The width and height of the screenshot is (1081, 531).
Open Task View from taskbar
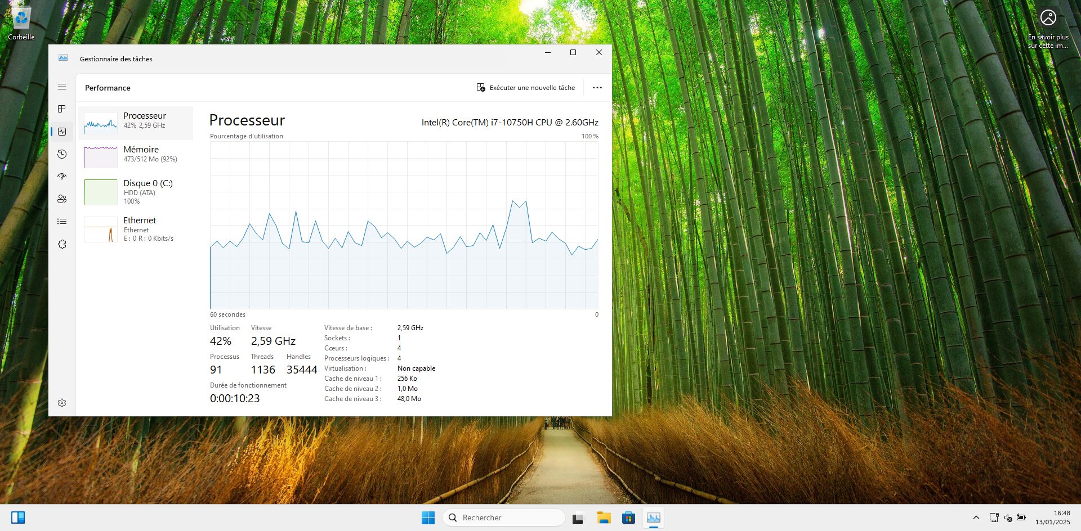tap(578, 517)
